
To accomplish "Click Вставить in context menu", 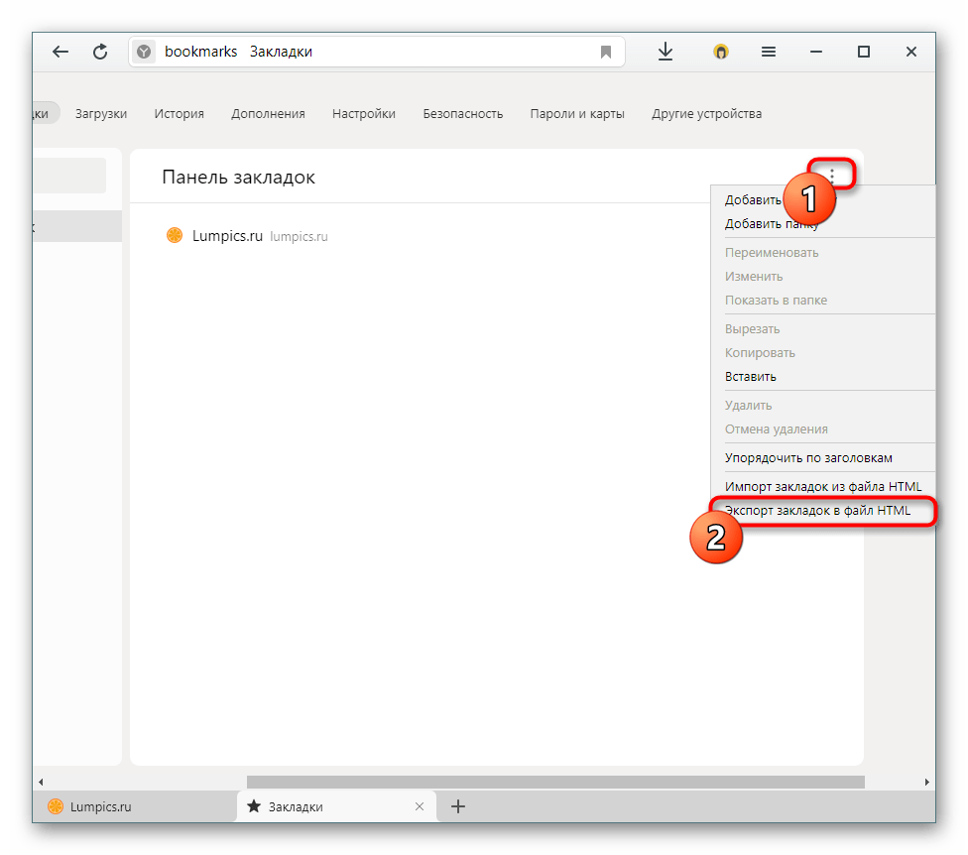I will 751,377.
